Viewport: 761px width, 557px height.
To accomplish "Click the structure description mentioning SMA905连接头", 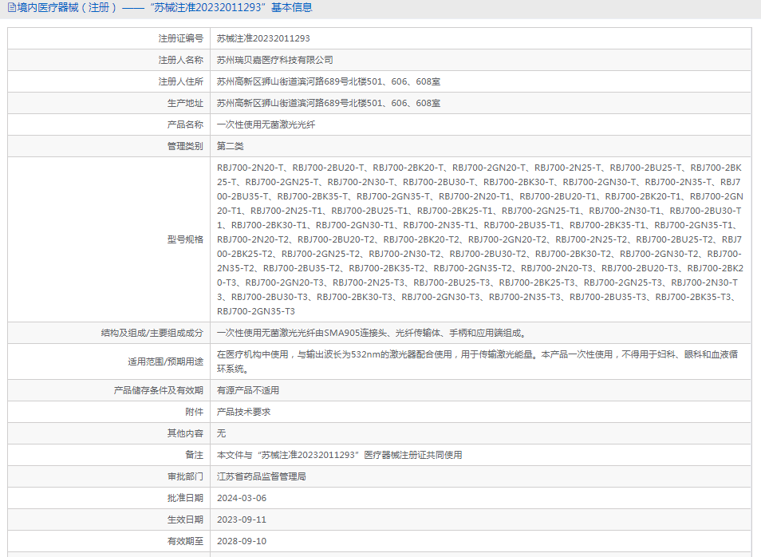I will click(x=372, y=333).
